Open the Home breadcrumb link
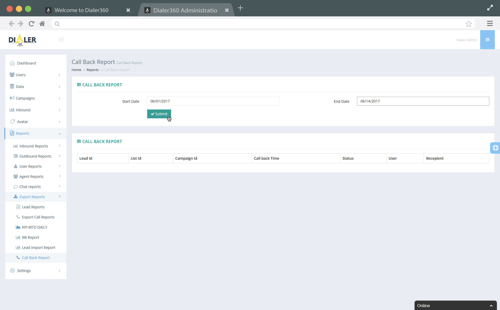The height and width of the screenshot is (310, 500). 76,70
